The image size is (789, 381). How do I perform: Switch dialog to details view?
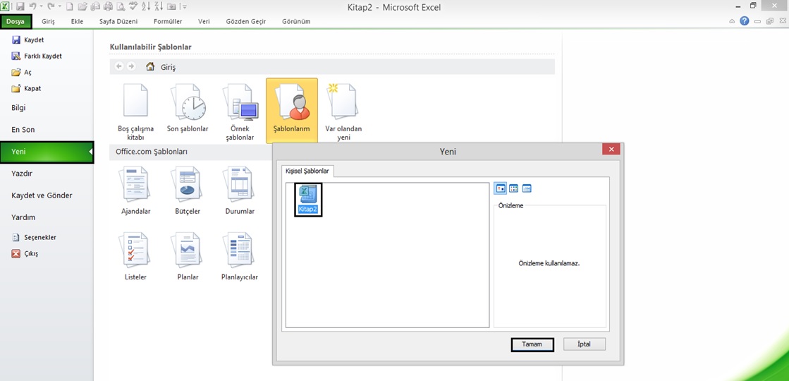[x=527, y=189]
